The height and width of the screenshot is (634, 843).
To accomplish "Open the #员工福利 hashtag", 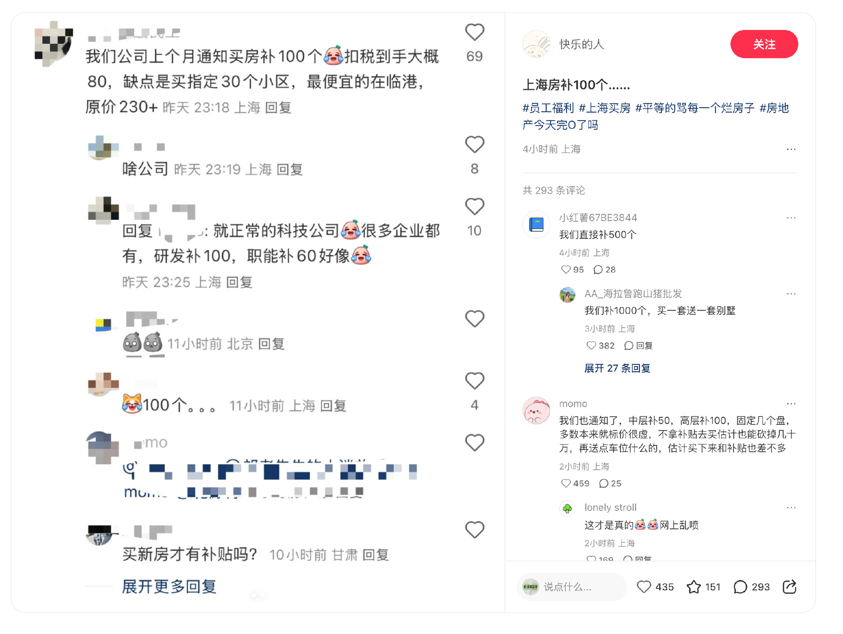I will click(548, 108).
